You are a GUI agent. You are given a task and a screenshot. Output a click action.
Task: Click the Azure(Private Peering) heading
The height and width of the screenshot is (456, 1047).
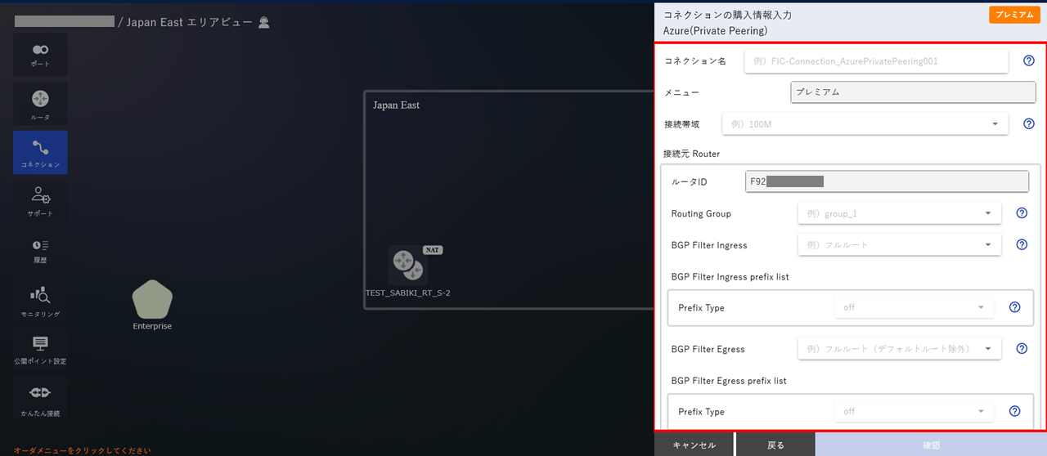(x=716, y=31)
